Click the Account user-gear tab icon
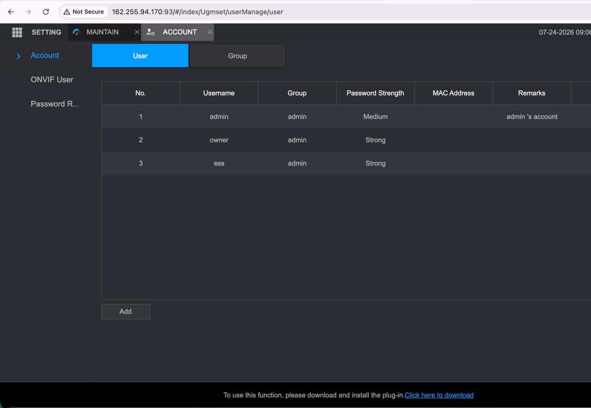Viewport: 591px width, 408px height. [x=150, y=32]
